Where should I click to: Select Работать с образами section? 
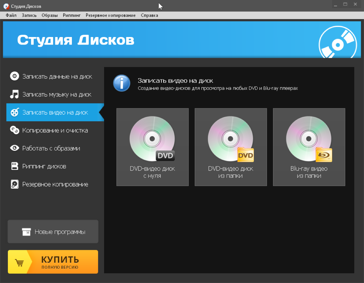coord(55,148)
